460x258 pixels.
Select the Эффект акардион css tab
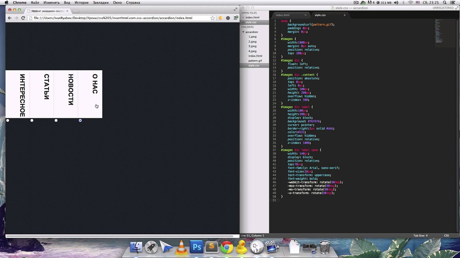[x=48, y=11]
